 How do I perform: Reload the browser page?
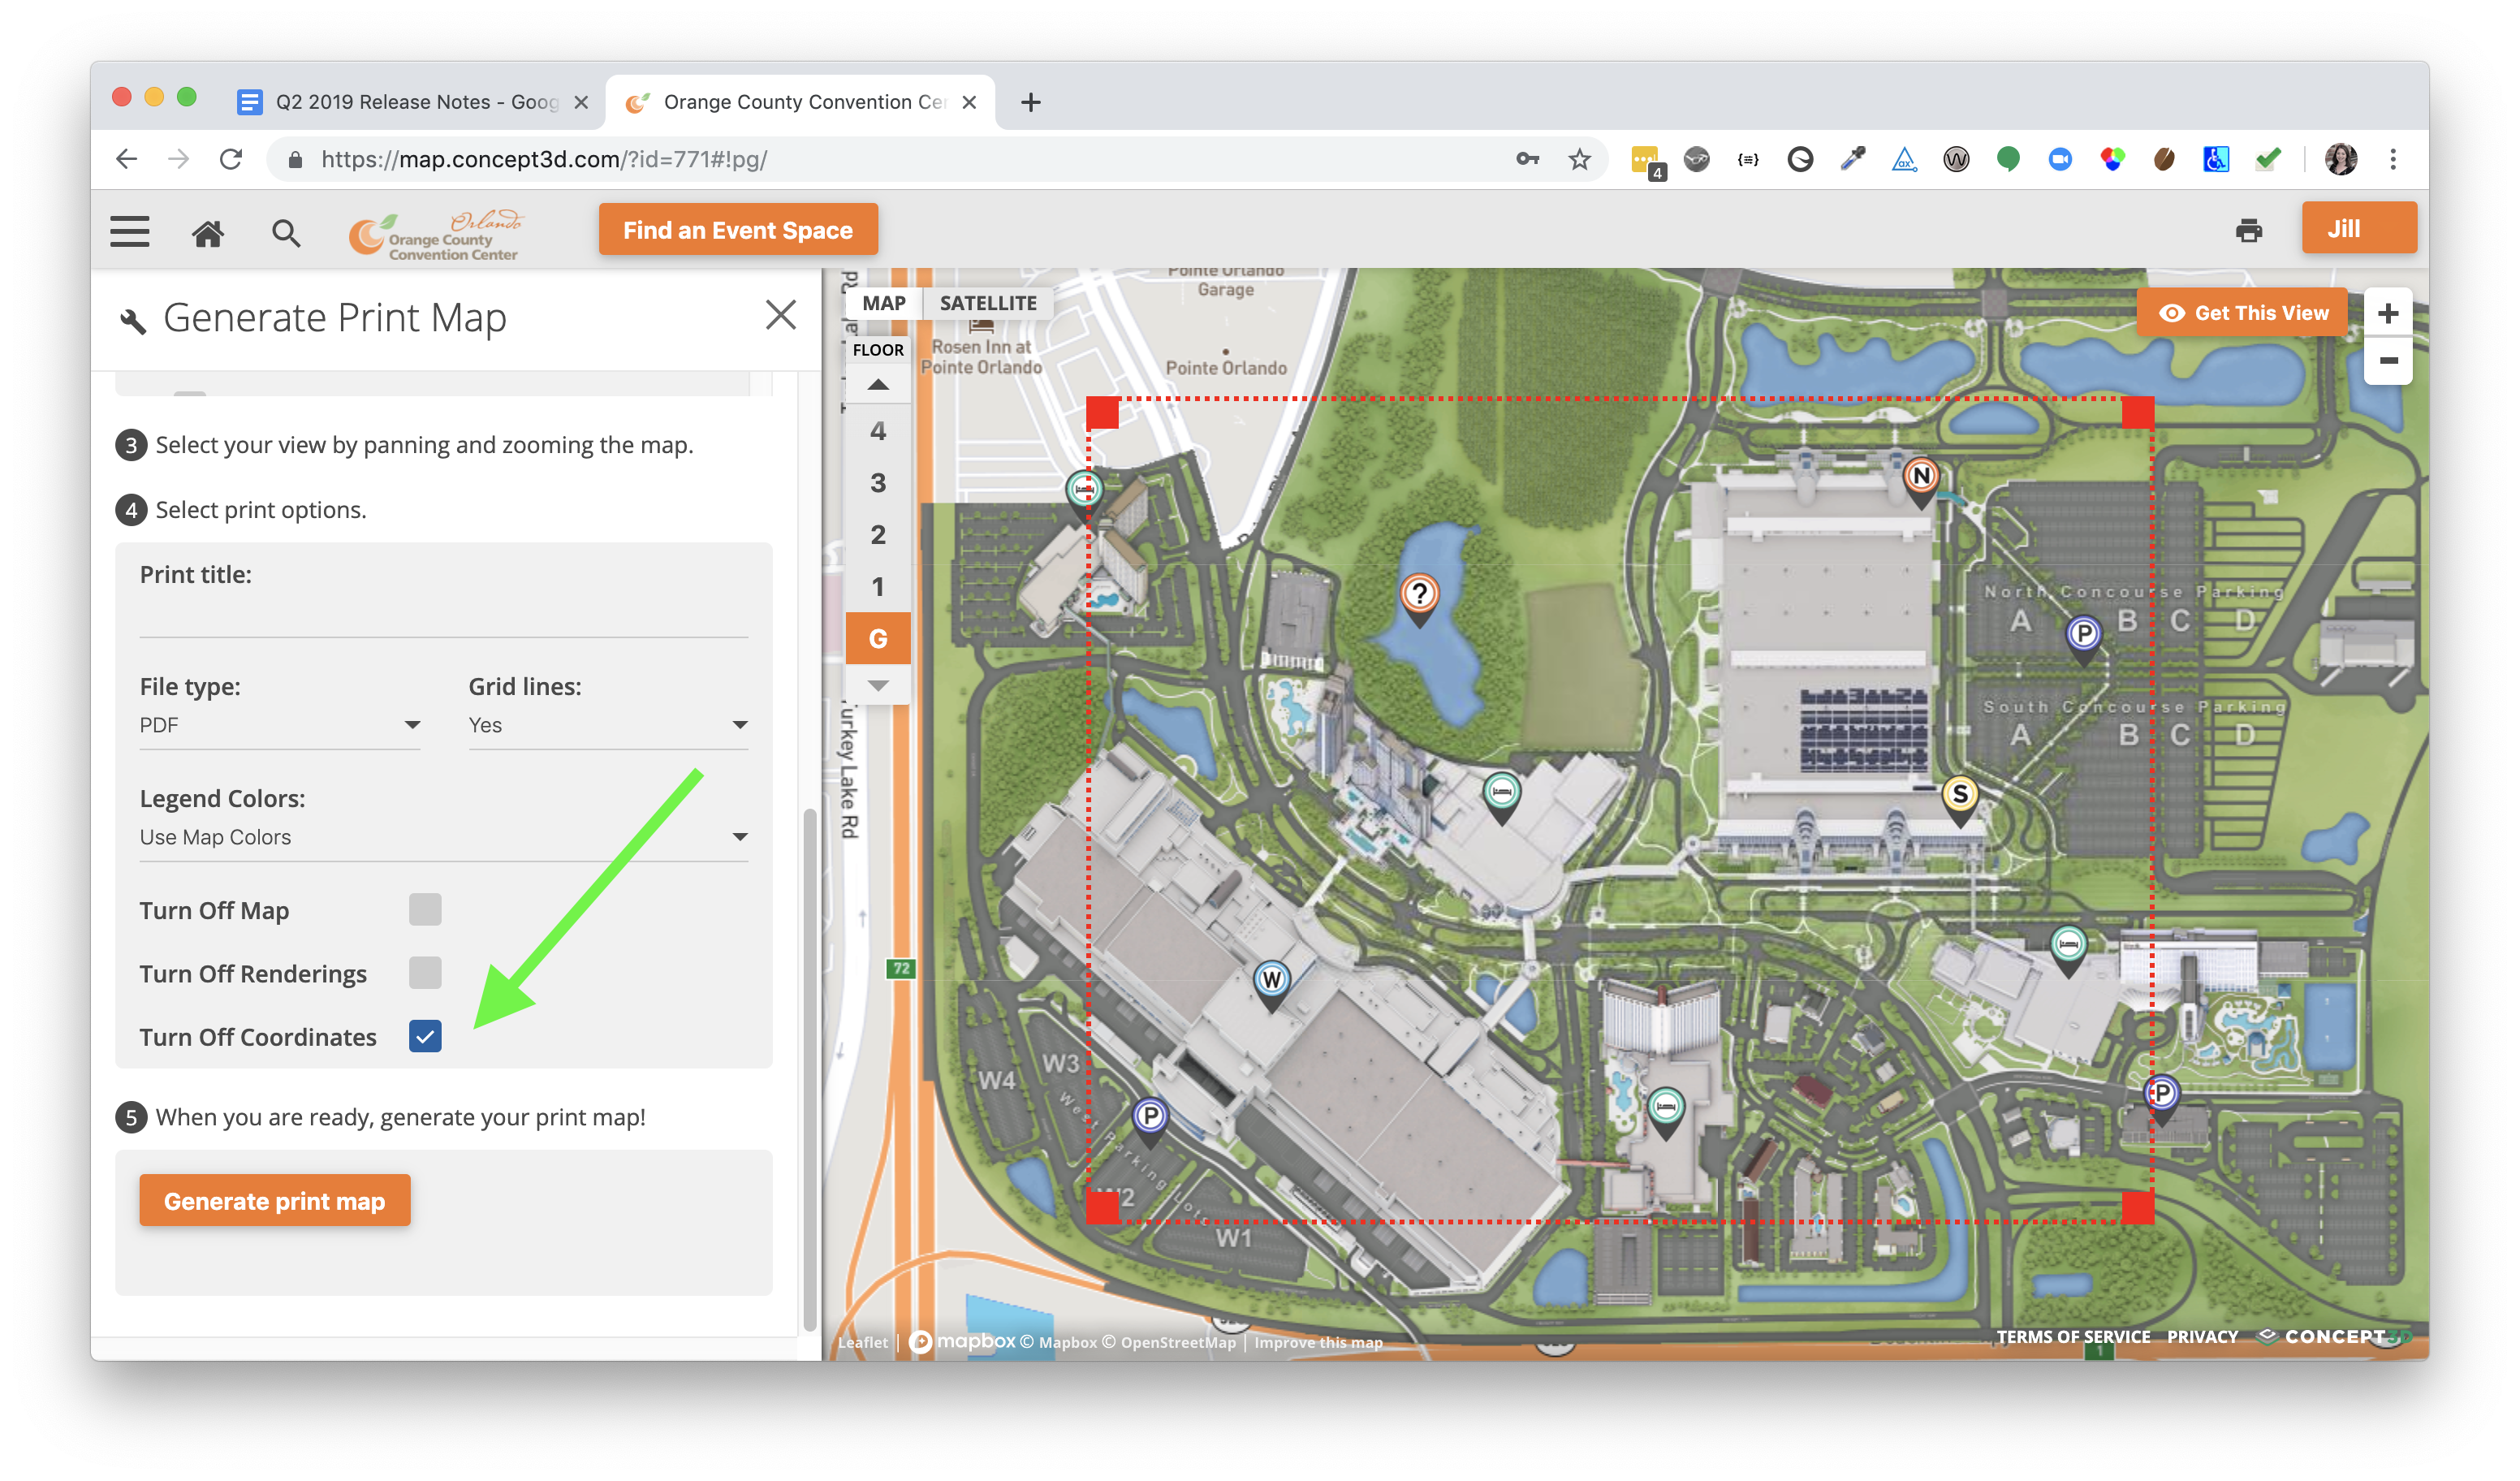click(231, 159)
